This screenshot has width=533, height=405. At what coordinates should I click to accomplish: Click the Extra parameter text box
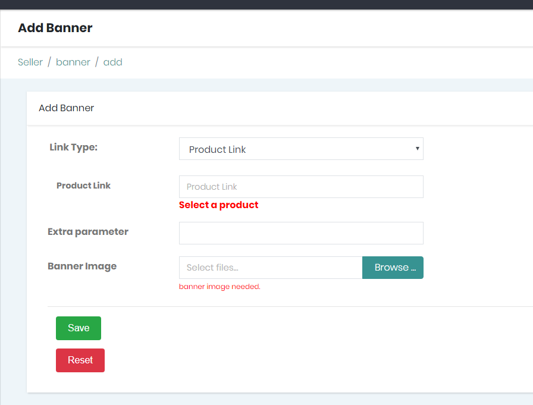pos(301,233)
